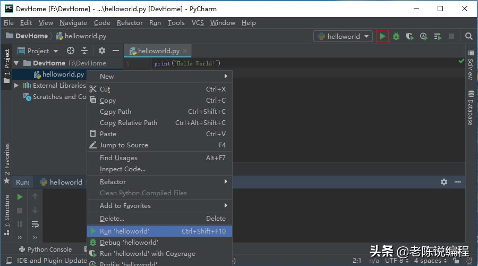Screen dimensions: 478x266
Task: Click the gray Stop button in toolbar
Action: (x=451, y=36)
